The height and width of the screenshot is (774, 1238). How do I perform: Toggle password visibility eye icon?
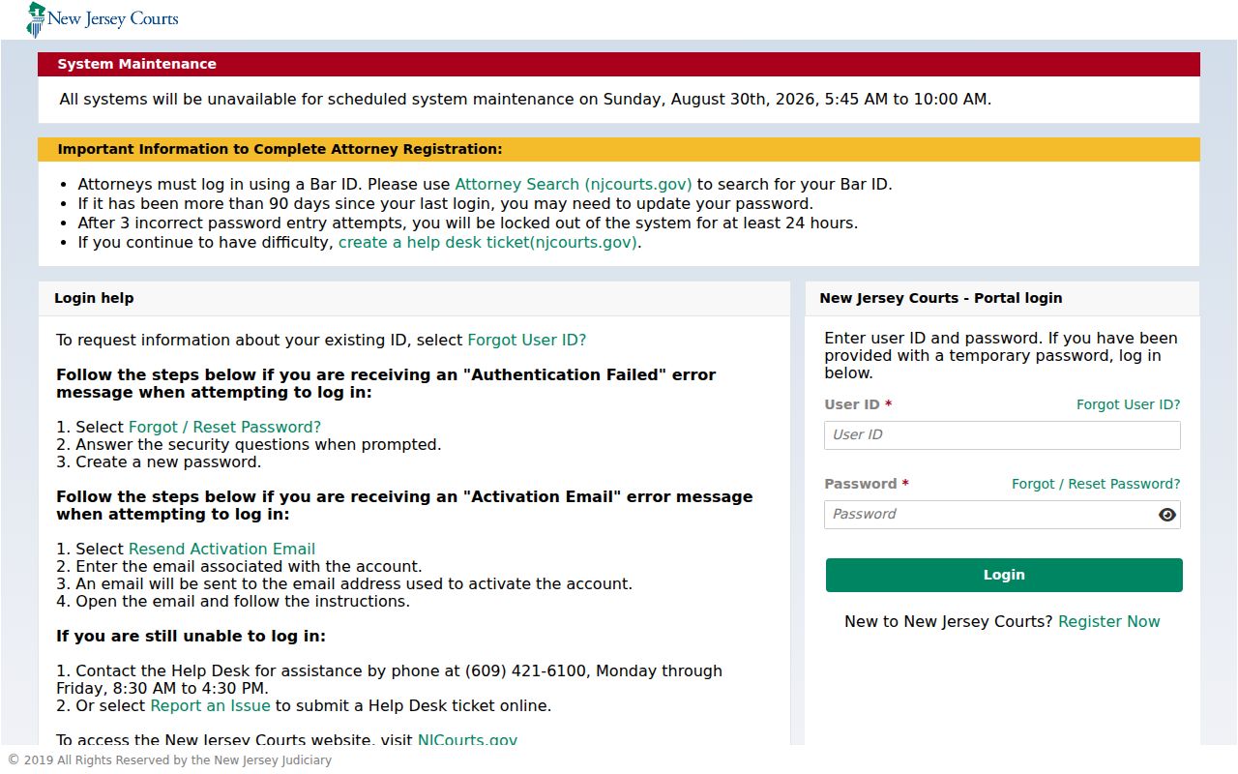pos(1167,515)
